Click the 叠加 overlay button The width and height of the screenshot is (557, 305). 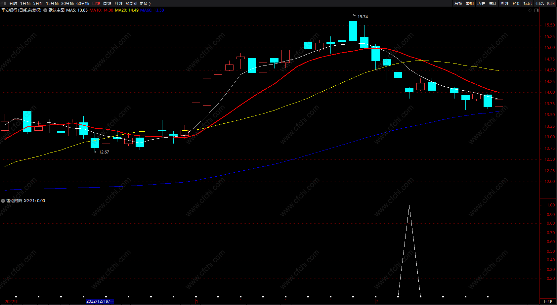470,4
